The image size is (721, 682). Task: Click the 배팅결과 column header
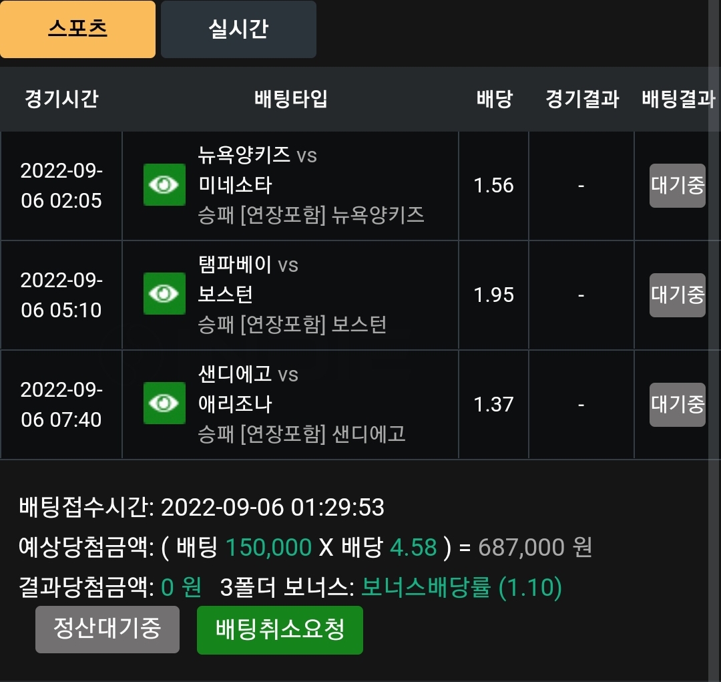(679, 99)
